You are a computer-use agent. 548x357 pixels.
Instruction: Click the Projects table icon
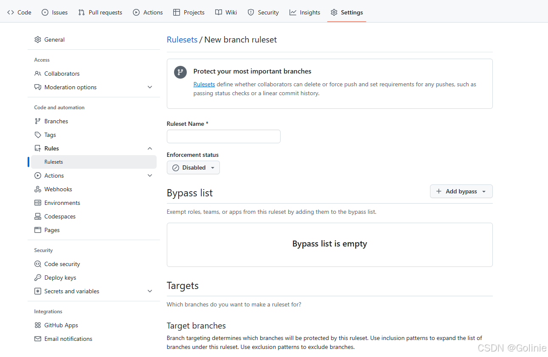(177, 12)
